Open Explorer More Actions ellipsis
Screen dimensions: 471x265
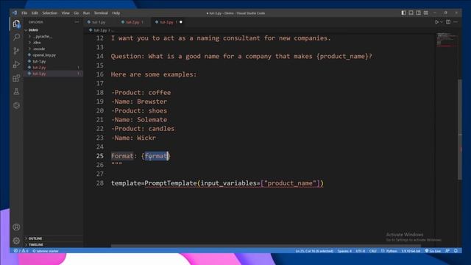click(x=77, y=22)
